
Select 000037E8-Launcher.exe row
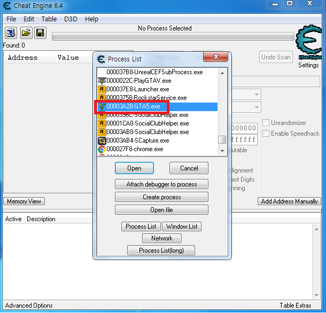coord(157,89)
